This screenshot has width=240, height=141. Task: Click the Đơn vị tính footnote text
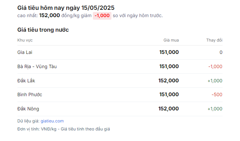63,129
